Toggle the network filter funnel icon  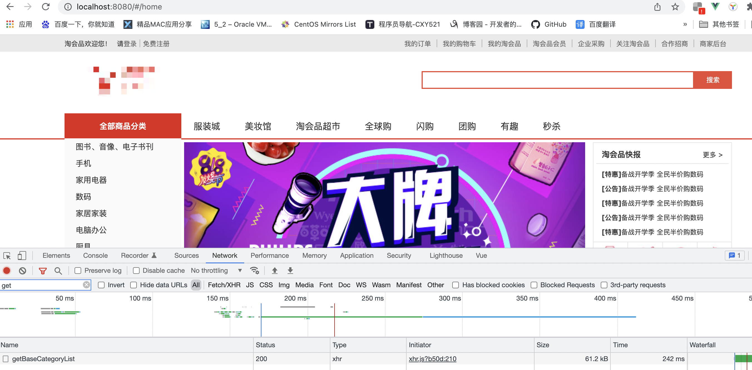43,271
